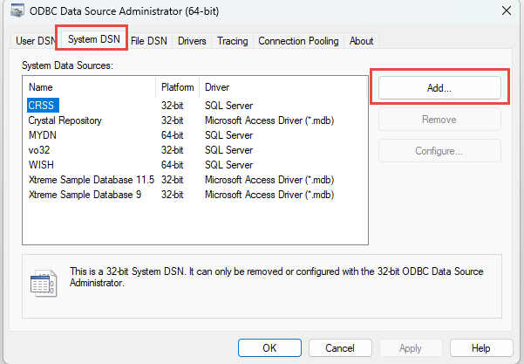This screenshot has height=364, width=524.
Task: Open Help for the dialog
Action: pos(480,347)
